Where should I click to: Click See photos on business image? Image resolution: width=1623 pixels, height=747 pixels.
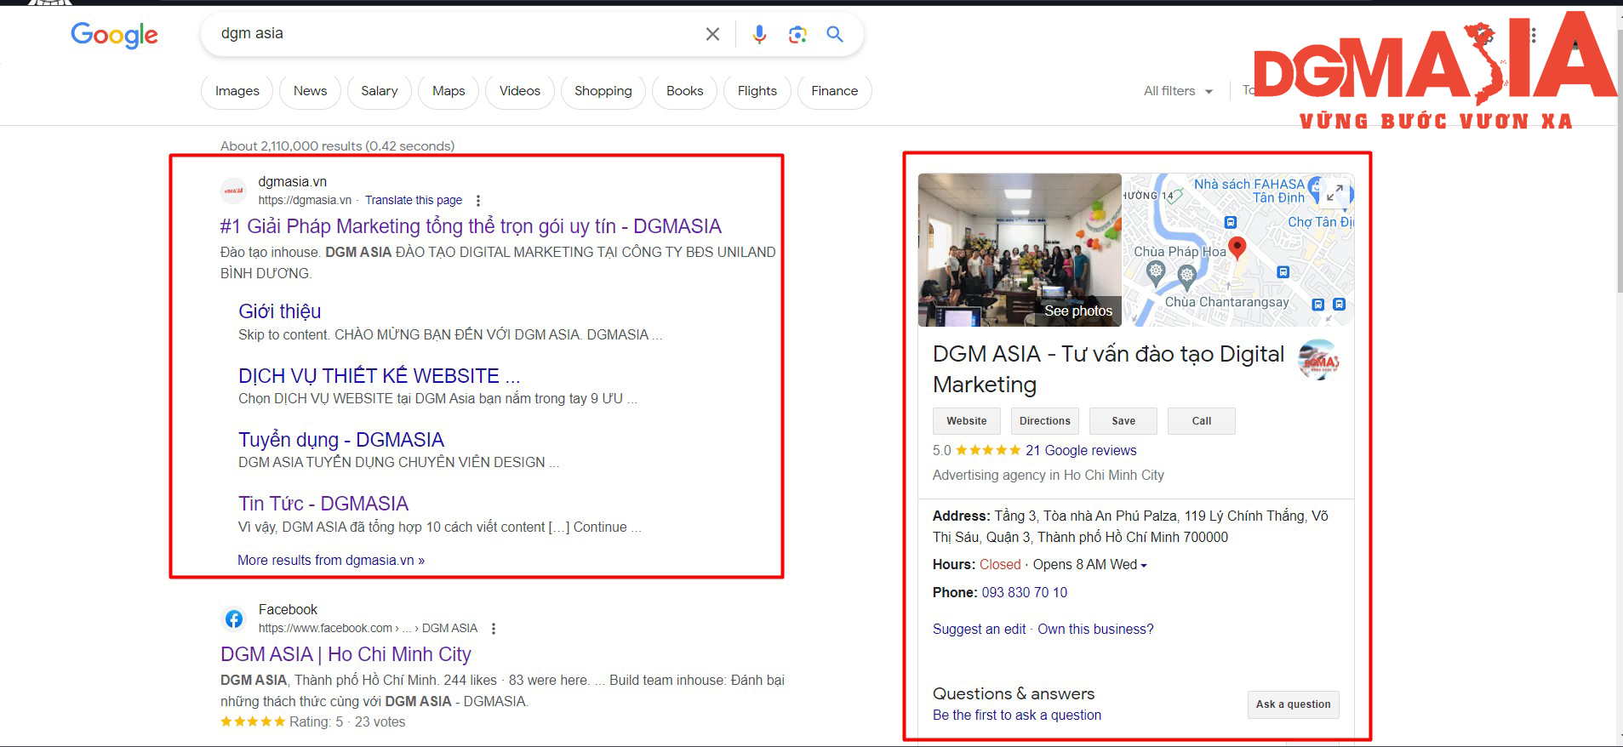1078,311
